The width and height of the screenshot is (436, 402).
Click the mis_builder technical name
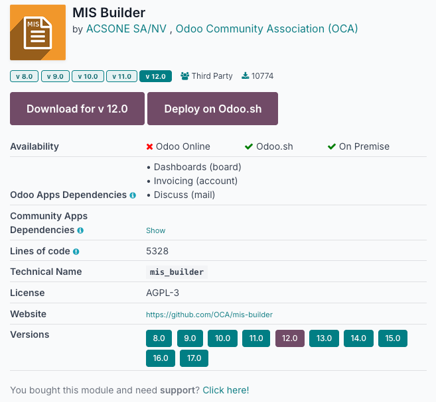[177, 272]
